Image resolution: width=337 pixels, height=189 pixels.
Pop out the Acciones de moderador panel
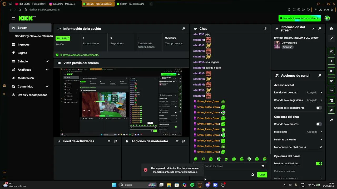tap(184, 141)
